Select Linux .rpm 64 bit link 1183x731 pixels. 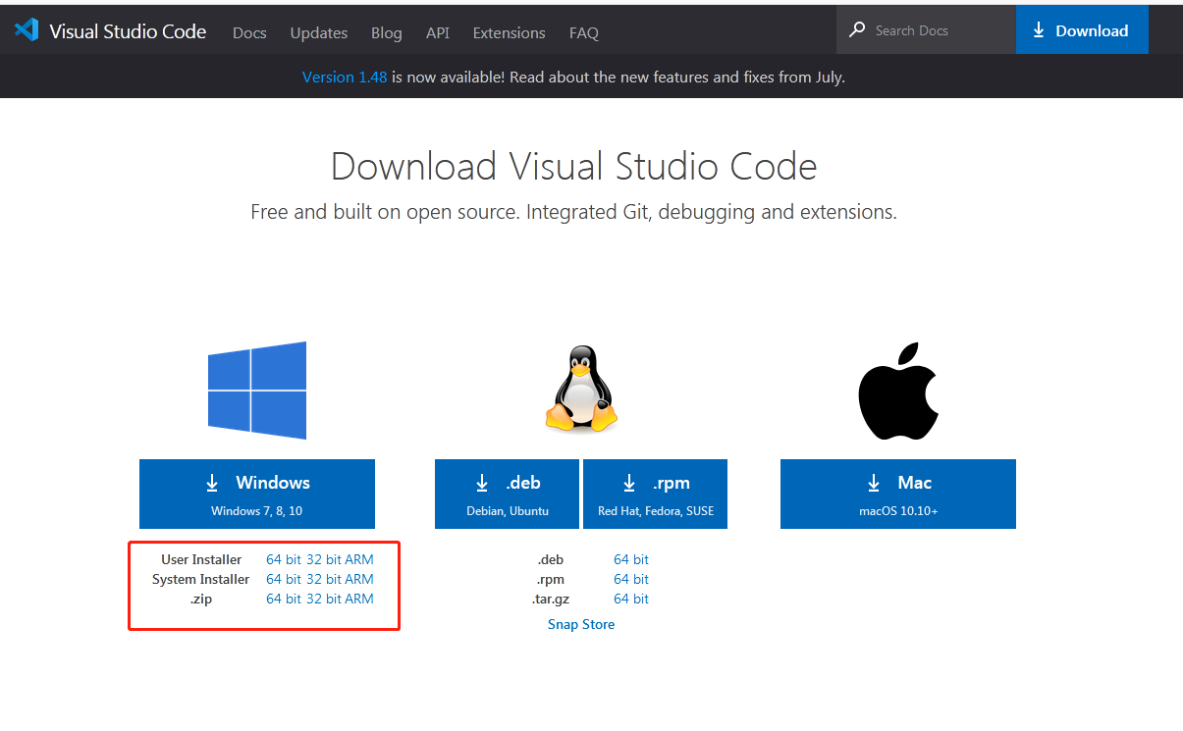[631, 579]
